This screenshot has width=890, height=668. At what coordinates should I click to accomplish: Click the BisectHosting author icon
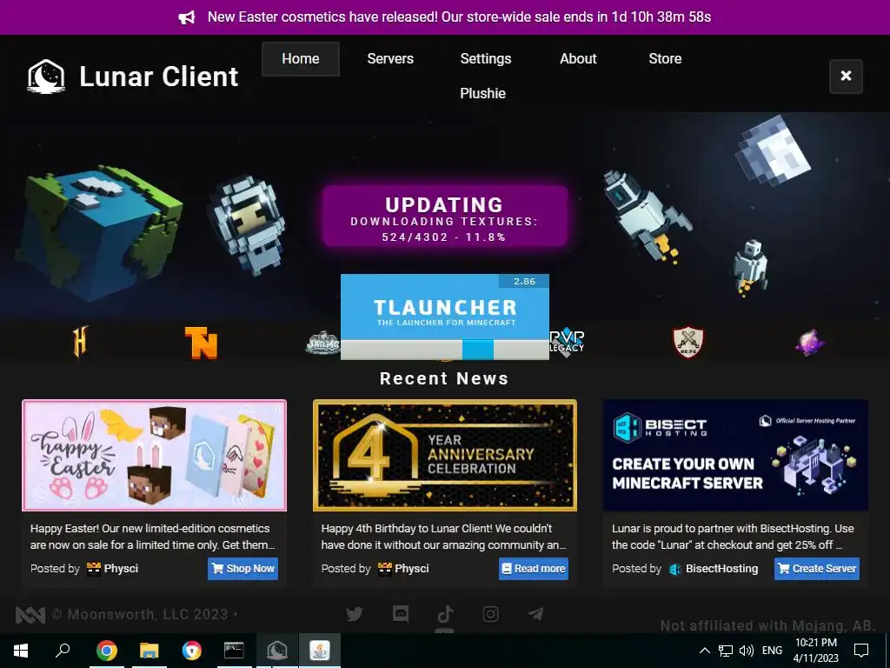coord(674,569)
